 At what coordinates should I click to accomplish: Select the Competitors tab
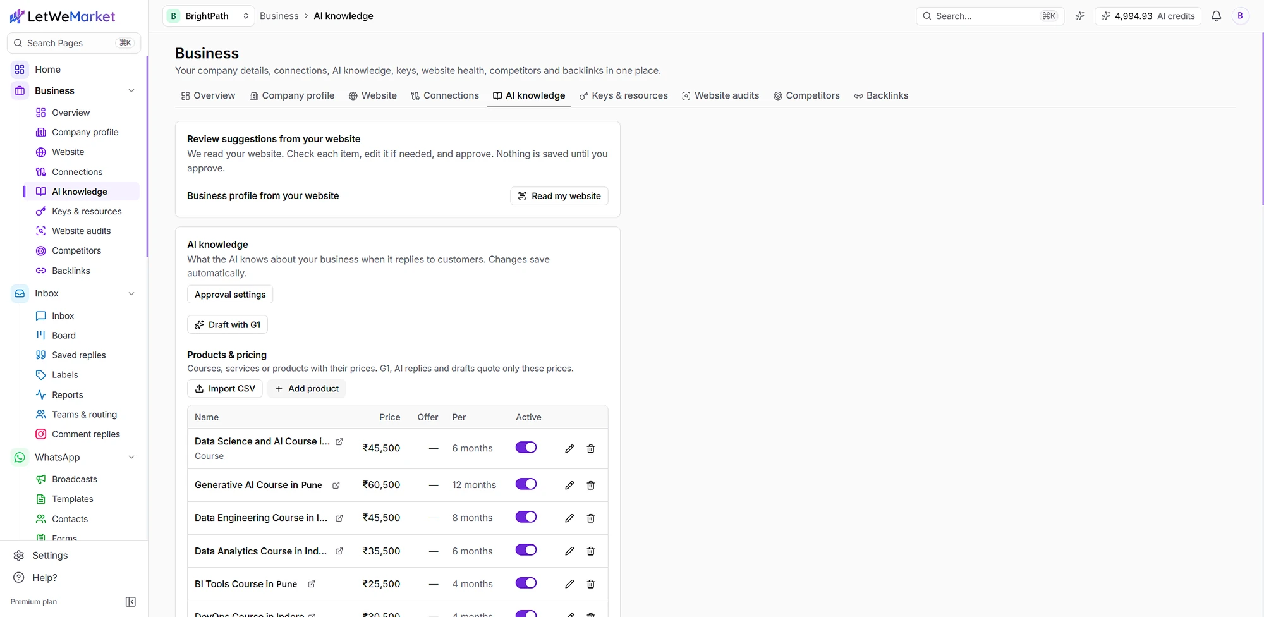click(x=806, y=95)
